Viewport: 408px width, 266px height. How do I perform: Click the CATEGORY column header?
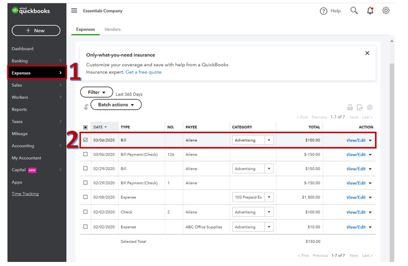242,127
